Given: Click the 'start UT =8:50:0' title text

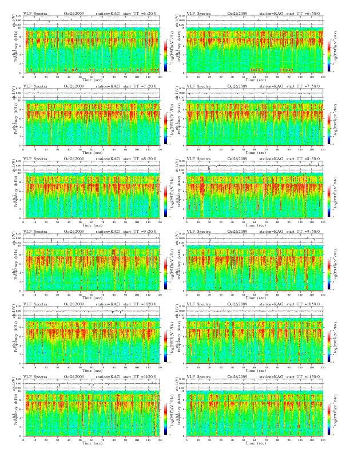Looking at the screenshot, I should coord(303,159).
